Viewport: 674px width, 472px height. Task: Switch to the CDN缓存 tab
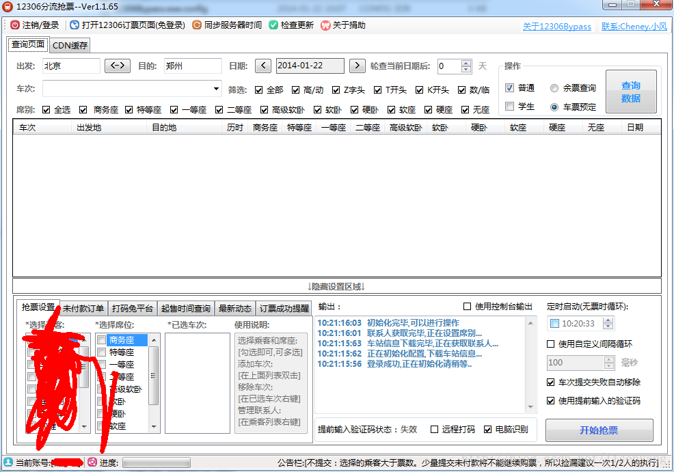click(70, 46)
